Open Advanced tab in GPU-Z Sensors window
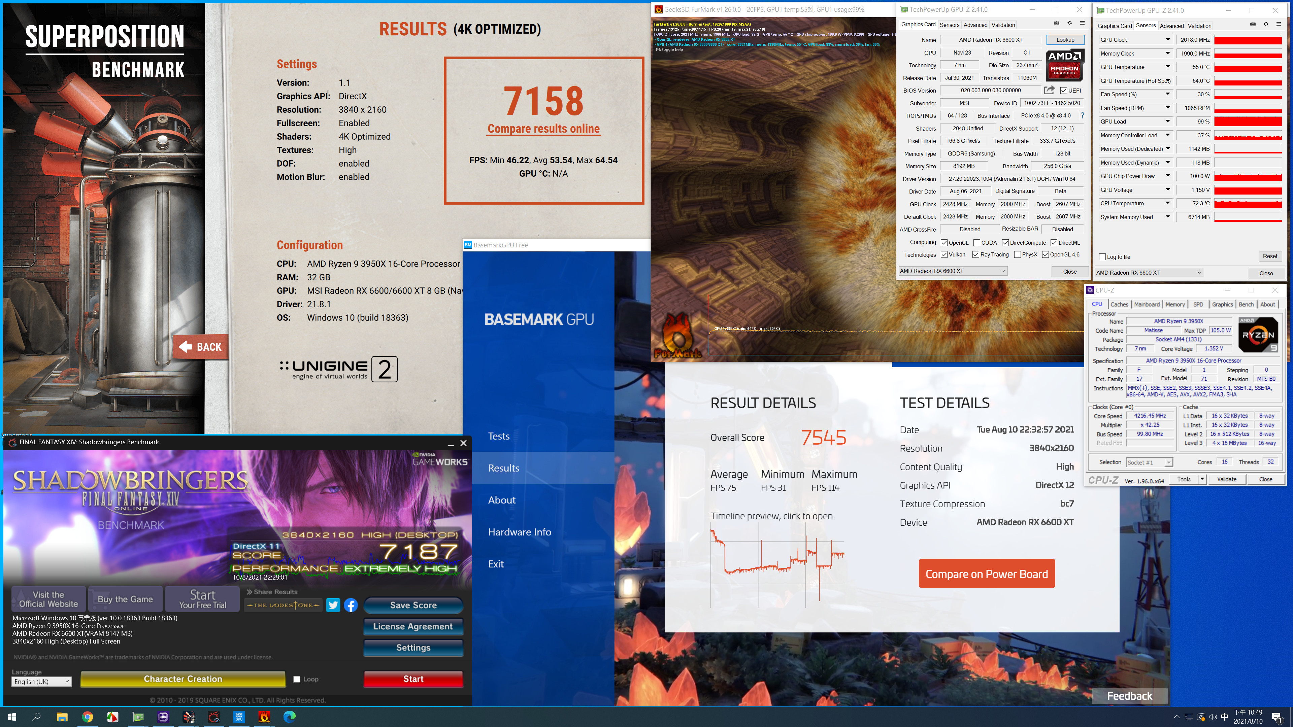Image resolution: width=1293 pixels, height=727 pixels. pos(1171,26)
